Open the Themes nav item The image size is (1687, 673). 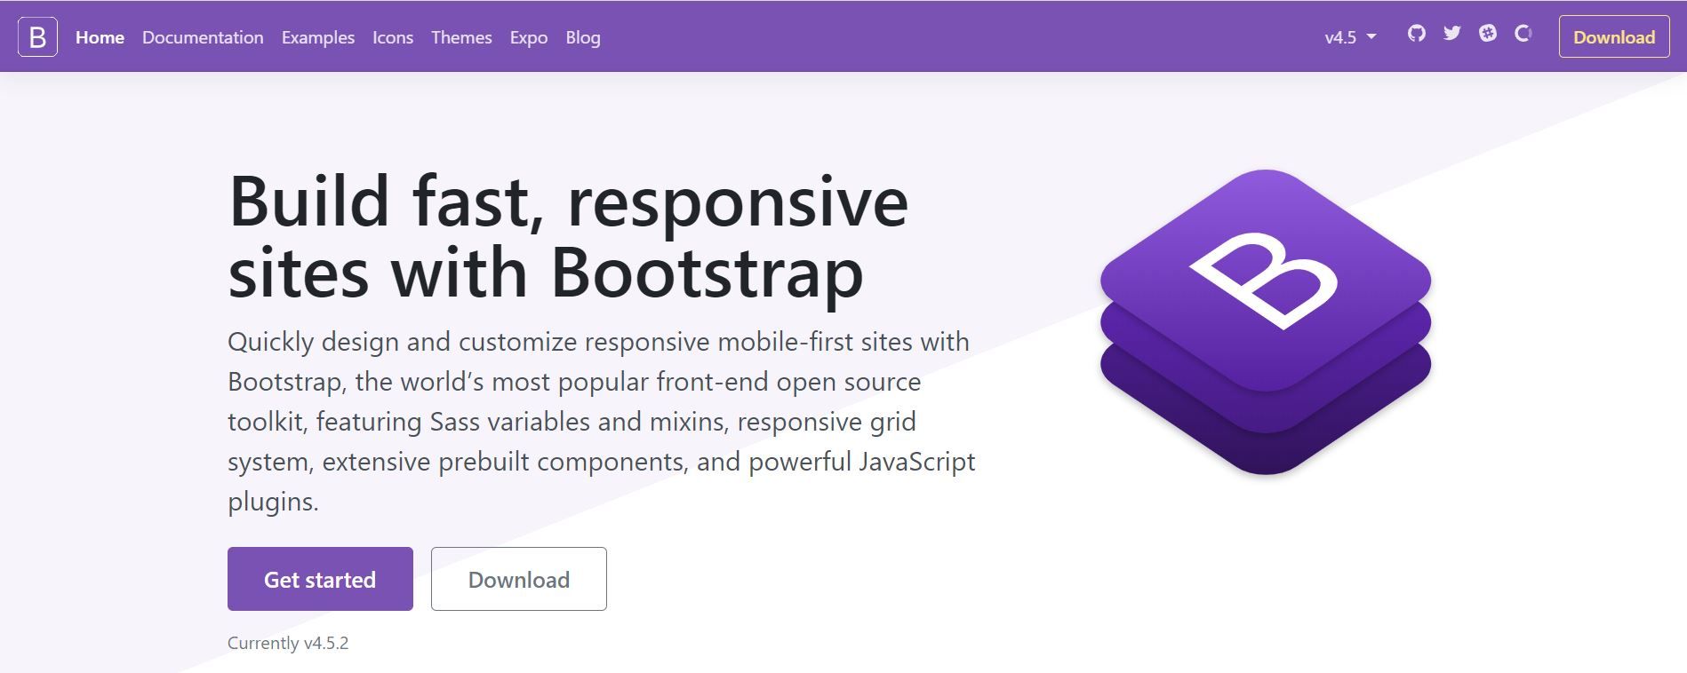(x=461, y=37)
